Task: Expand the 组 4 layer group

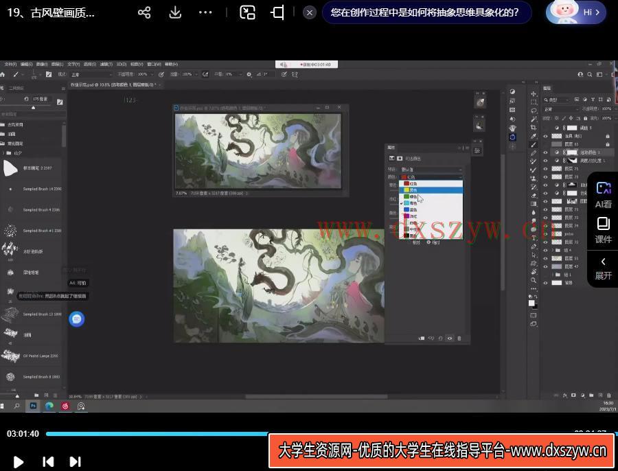Action: coord(553,251)
